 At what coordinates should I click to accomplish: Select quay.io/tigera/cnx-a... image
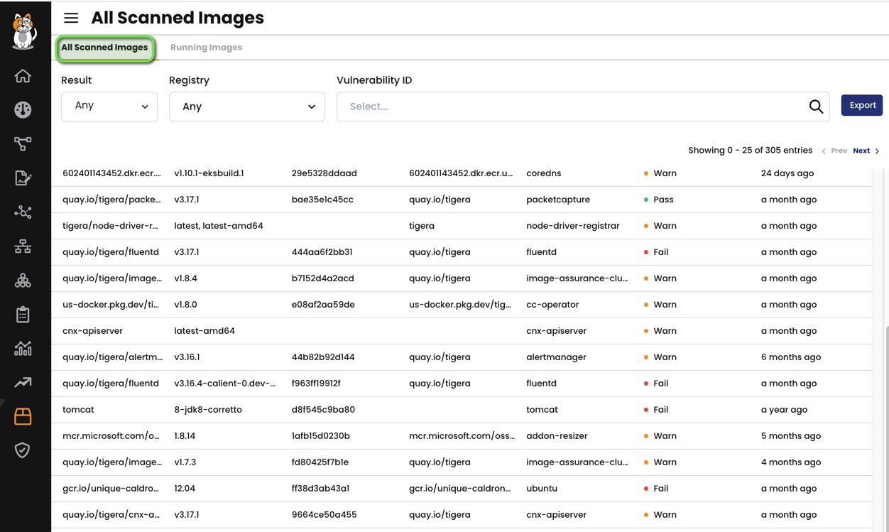coord(111,515)
